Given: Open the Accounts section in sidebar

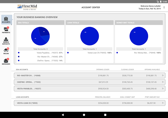Looking at the screenshot, I should 6,20.
